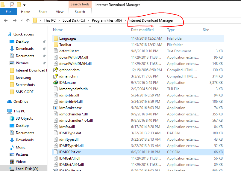Click the IDMFType.dat file icon
241x171 pixels.
point(56,133)
